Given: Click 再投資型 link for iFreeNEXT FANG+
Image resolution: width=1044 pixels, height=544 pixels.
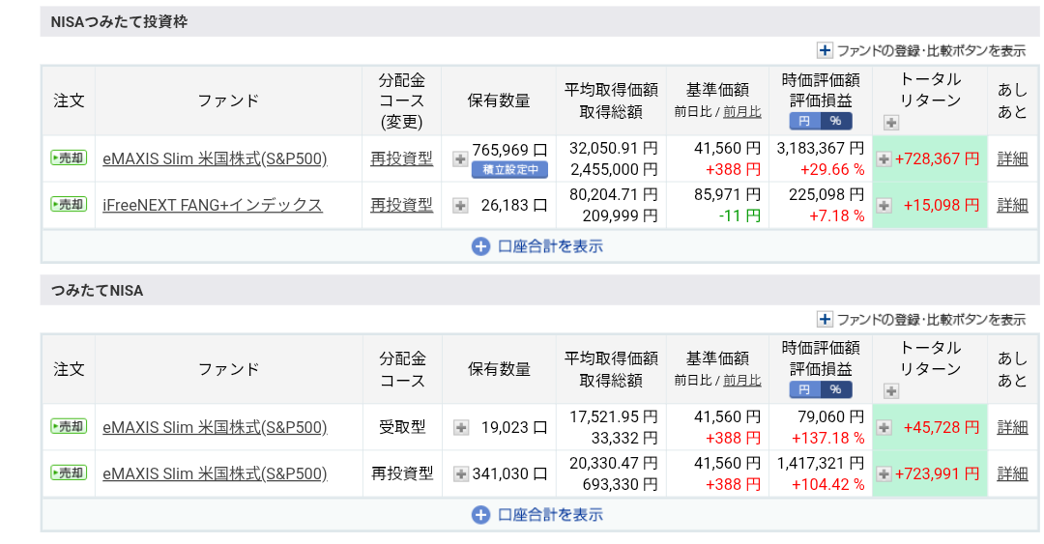Looking at the screenshot, I should [401, 205].
